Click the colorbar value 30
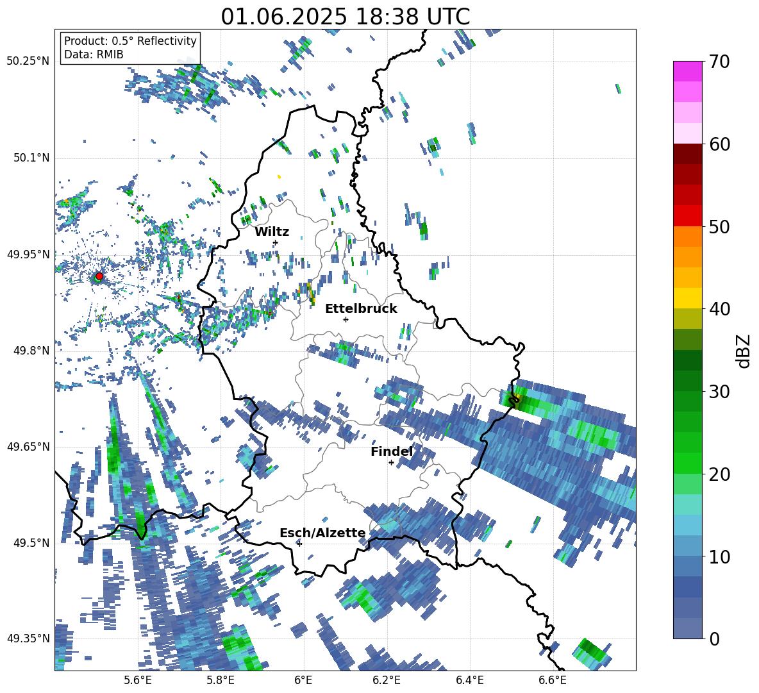The height and width of the screenshot is (693, 759). (x=719, y=392)
